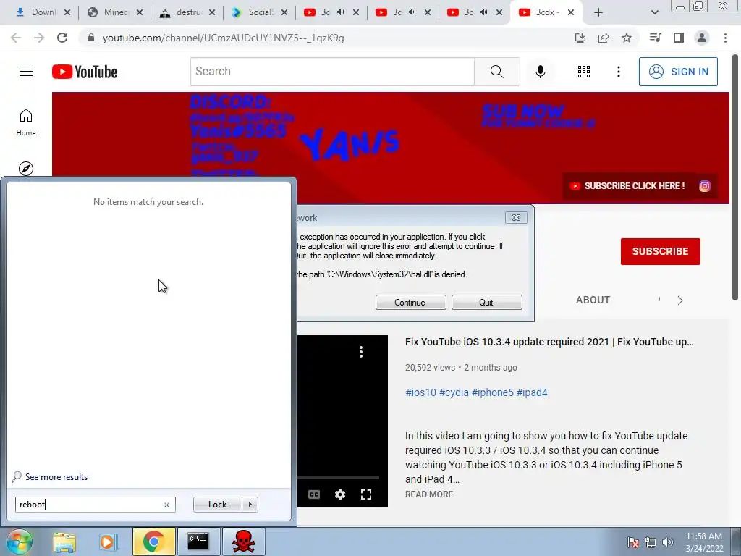Click the YouTube search magnifier button
This screenshot has height=556, width=741.
[x=496, y=72]
